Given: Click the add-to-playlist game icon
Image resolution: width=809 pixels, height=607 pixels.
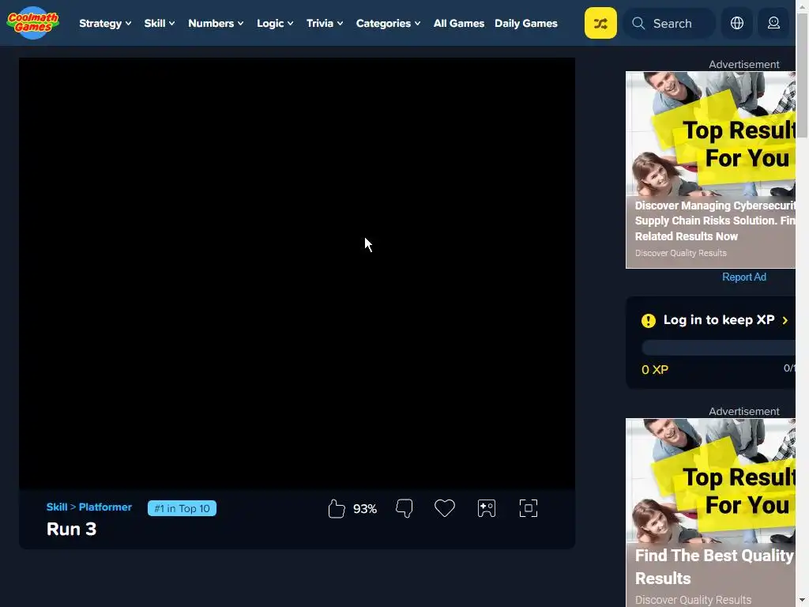Looking at the screenshot, I should point(487,508).
